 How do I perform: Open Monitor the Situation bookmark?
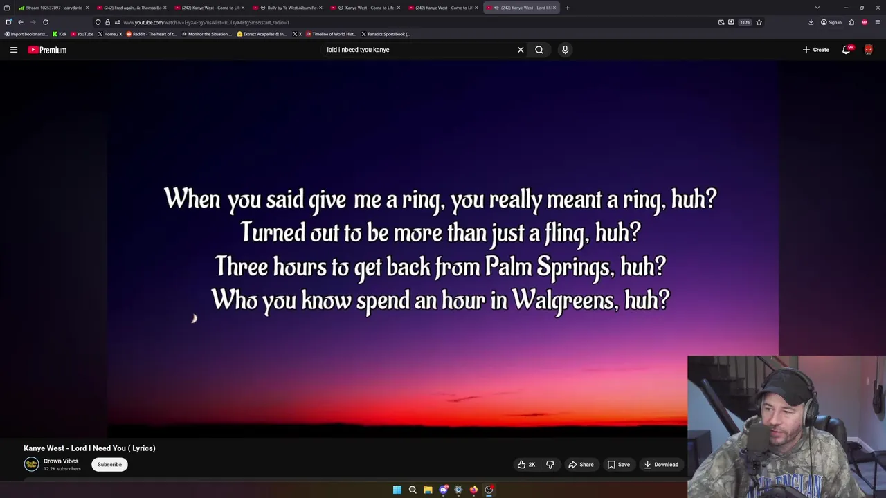tap(207, 34)
